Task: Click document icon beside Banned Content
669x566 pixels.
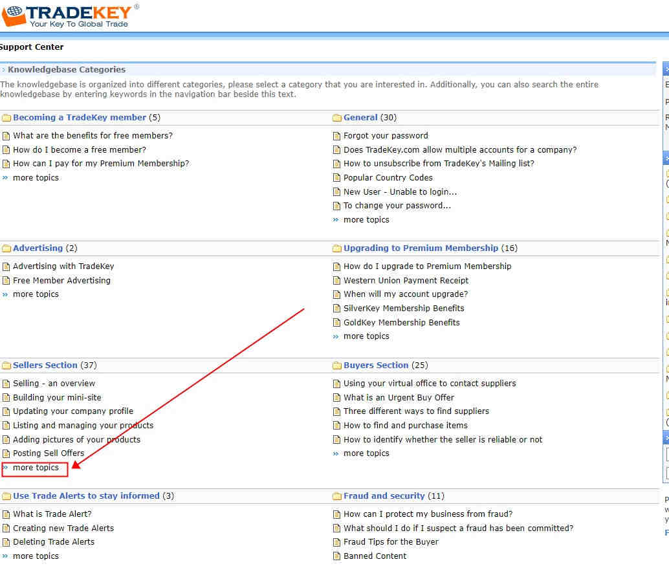Action: pyautogui.click(x=336, y=556)
